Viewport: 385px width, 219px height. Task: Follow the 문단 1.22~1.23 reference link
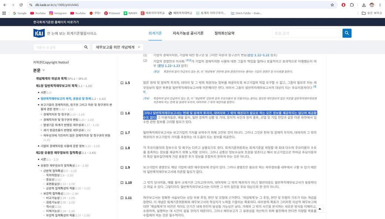pyautogui.click(x=169, y=66)
